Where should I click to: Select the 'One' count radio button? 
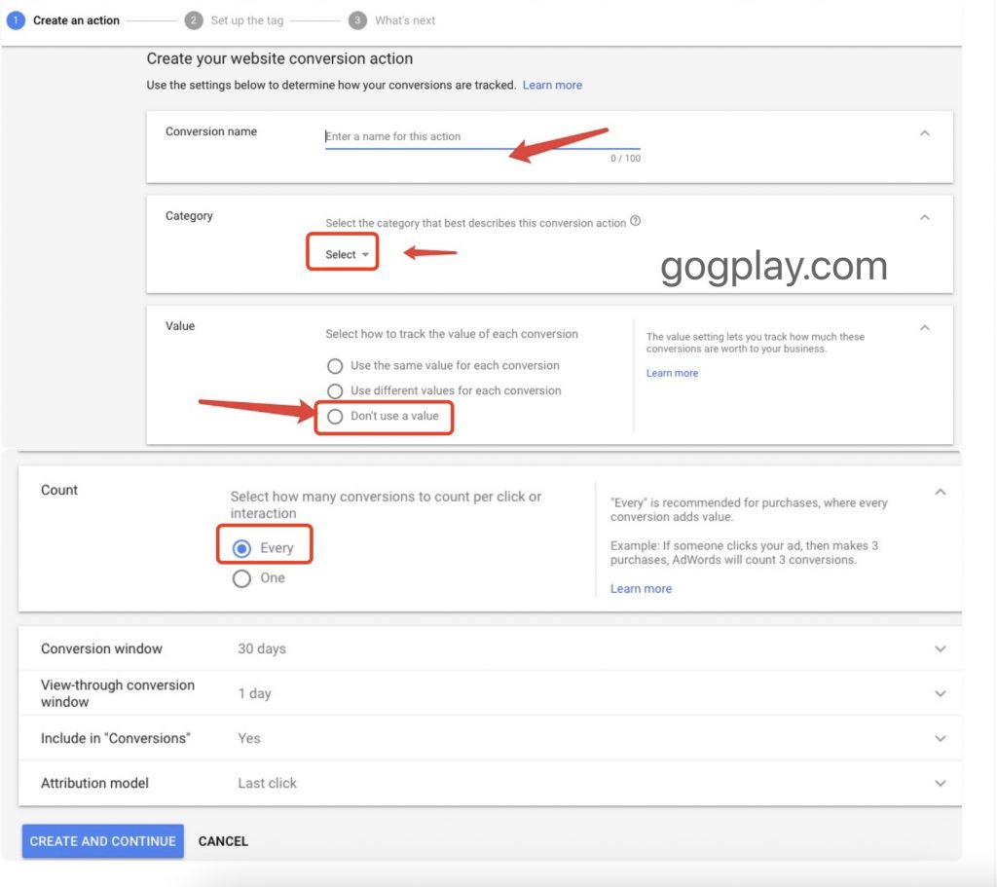(241, 578)
